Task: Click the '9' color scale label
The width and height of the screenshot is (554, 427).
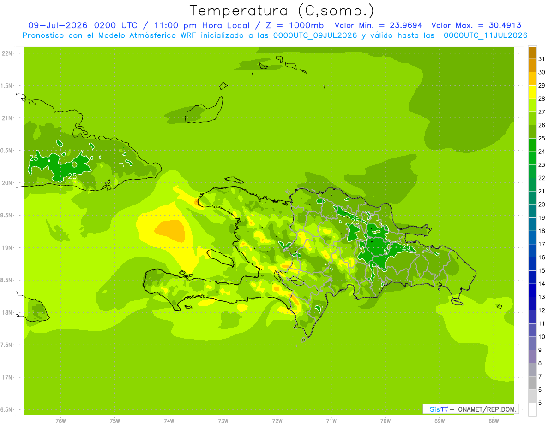Action: (540, 350)
